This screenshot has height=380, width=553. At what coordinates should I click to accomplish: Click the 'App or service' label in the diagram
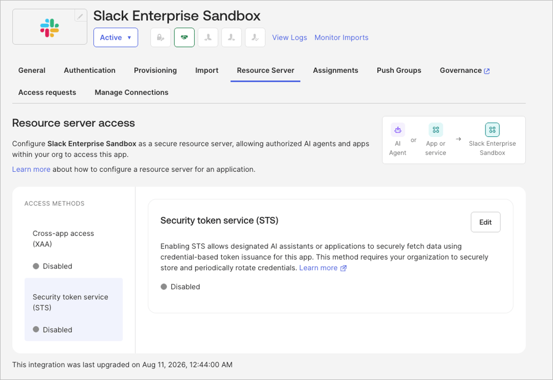coord(436,148)
